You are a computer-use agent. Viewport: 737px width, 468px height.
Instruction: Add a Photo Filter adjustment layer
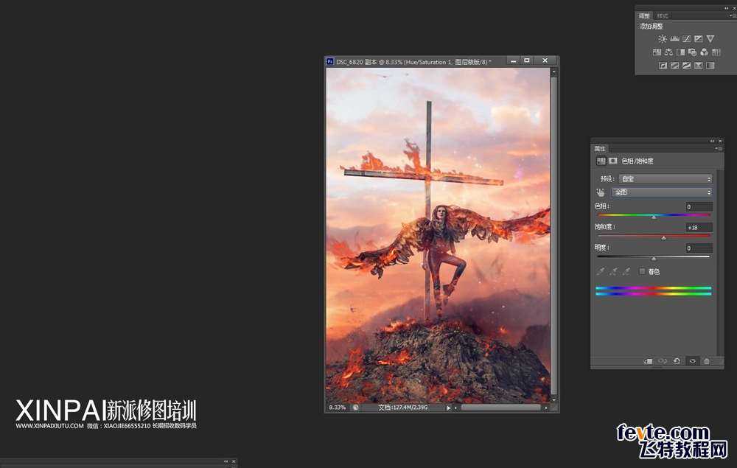point(692,52)
